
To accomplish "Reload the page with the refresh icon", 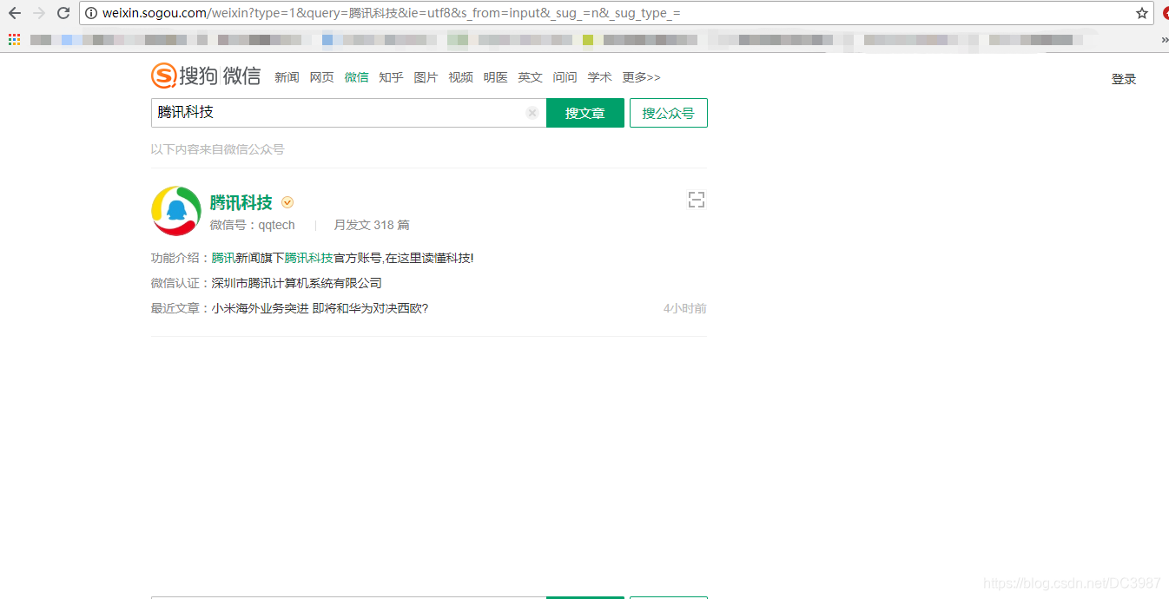I will (x=63, y=13).
